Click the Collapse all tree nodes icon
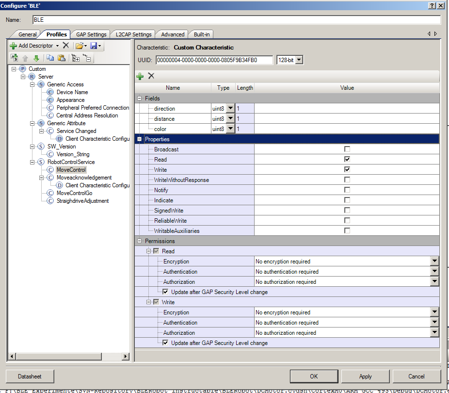Viewport: 449px width, 393px height. (87, 58)
